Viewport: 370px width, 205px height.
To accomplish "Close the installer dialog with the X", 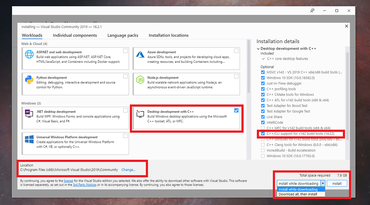I will click(x=347, y=26).
